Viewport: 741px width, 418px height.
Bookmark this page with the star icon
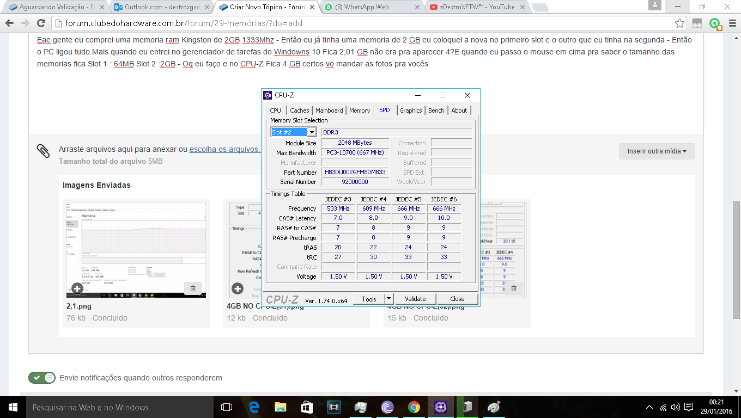pyautogui.click(x=679, y=23)
